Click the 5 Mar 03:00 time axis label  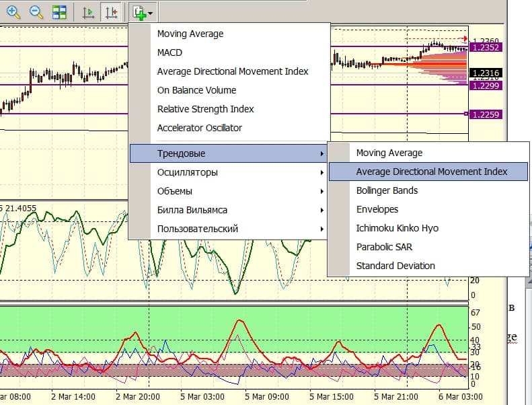click(202, 396)
